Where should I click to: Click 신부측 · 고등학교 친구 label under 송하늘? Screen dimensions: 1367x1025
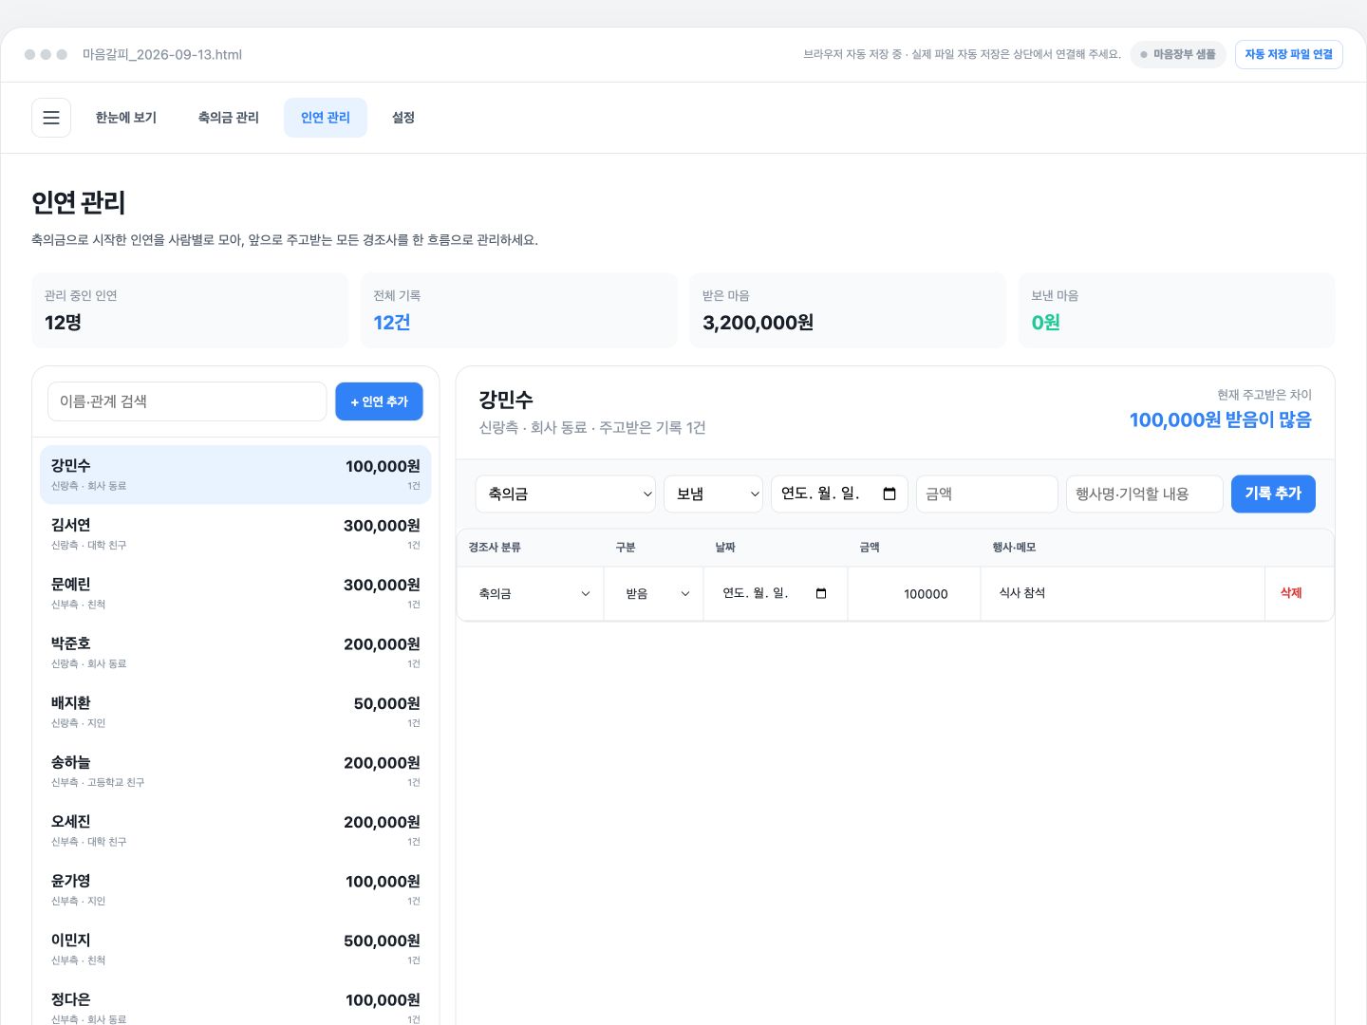[98, 783]
